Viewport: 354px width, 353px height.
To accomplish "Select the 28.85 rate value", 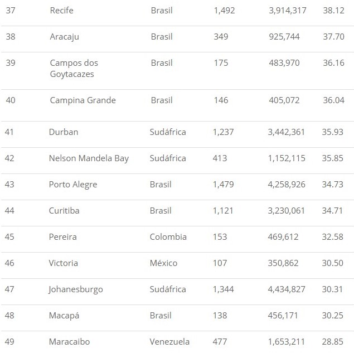I will click(333, 342).
